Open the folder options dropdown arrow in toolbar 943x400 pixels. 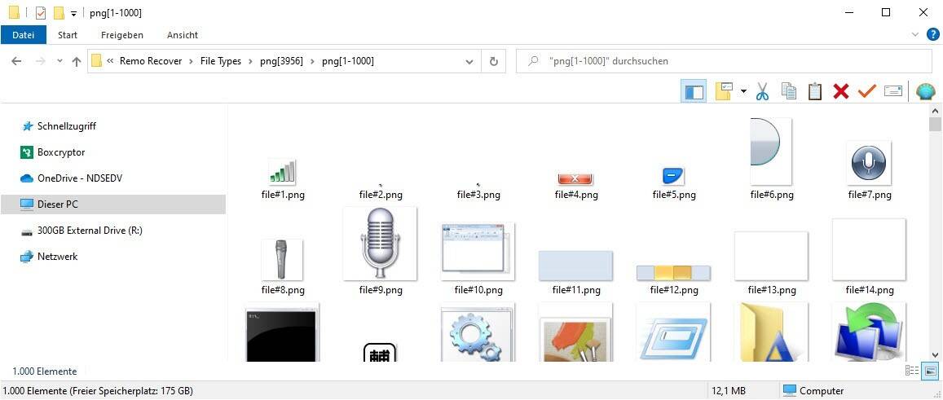[x=743, y=91]
